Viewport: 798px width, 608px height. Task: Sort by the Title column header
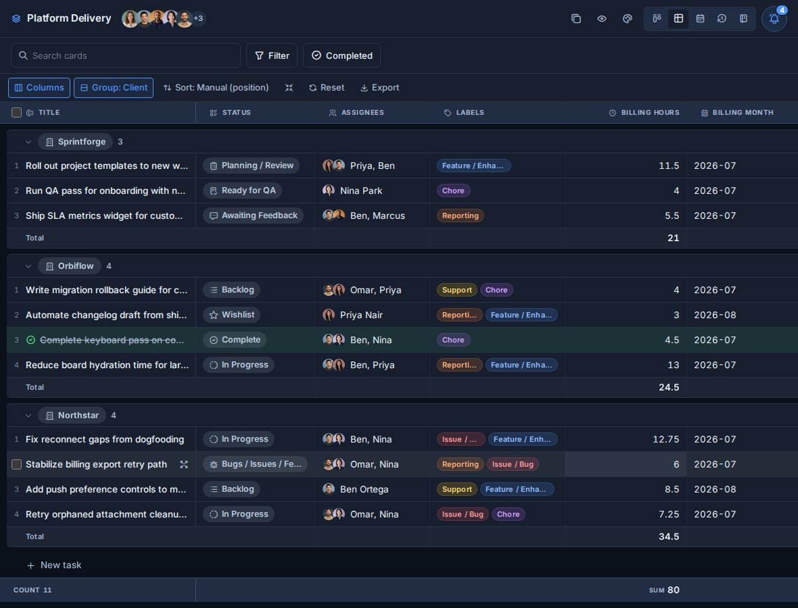(x=49, y=112)
